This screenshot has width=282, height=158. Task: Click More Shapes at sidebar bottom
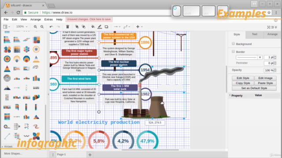coord(13,154)
